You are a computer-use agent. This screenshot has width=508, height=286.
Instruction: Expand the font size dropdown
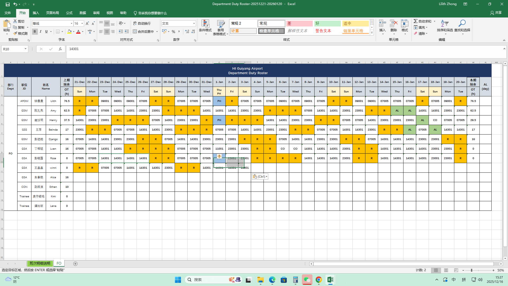82,24
